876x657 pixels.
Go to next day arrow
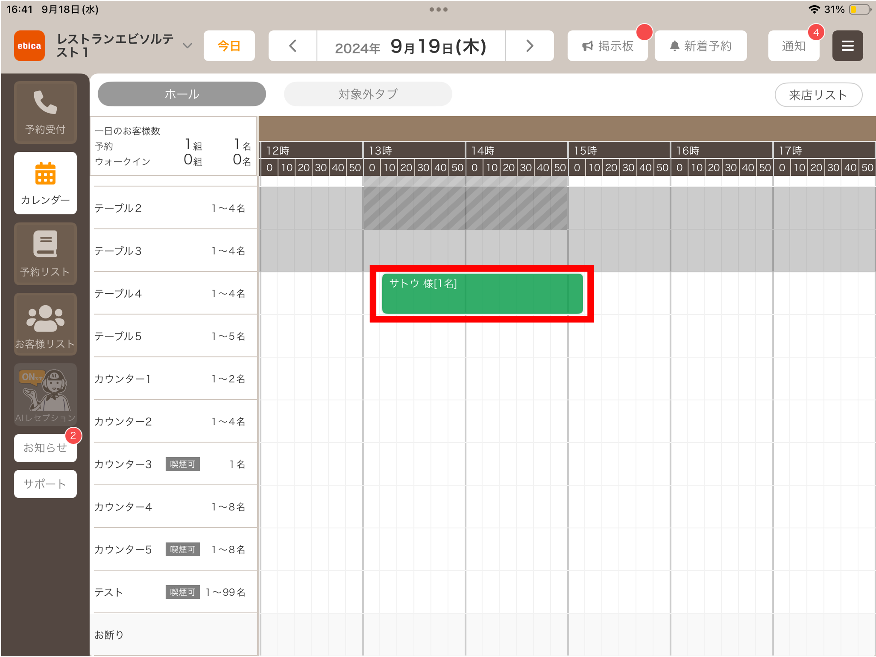530,46
